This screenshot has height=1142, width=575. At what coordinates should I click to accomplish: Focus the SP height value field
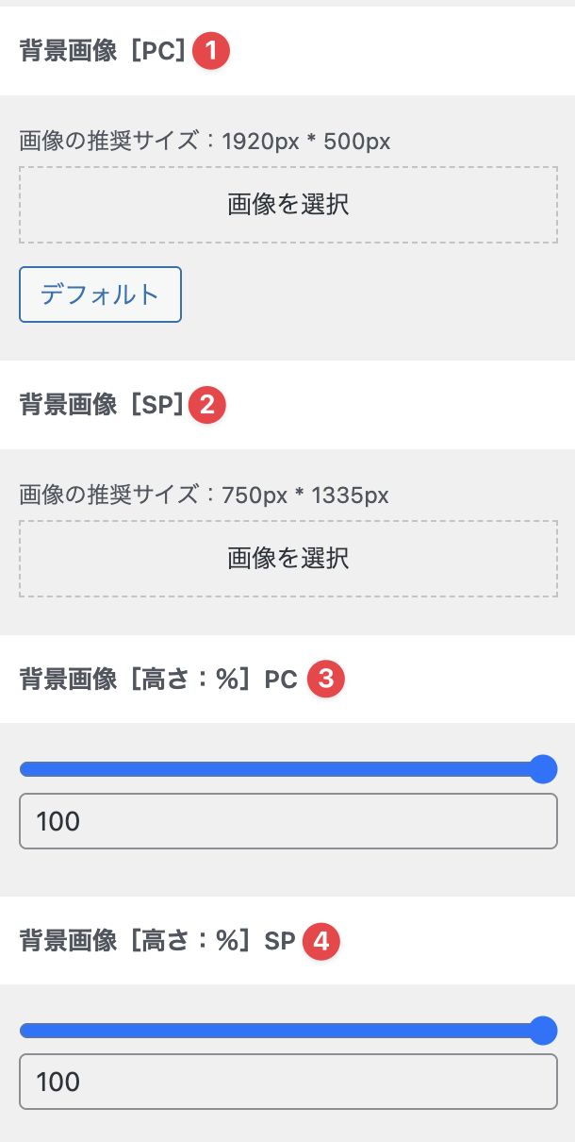[x=288, y=1082]
